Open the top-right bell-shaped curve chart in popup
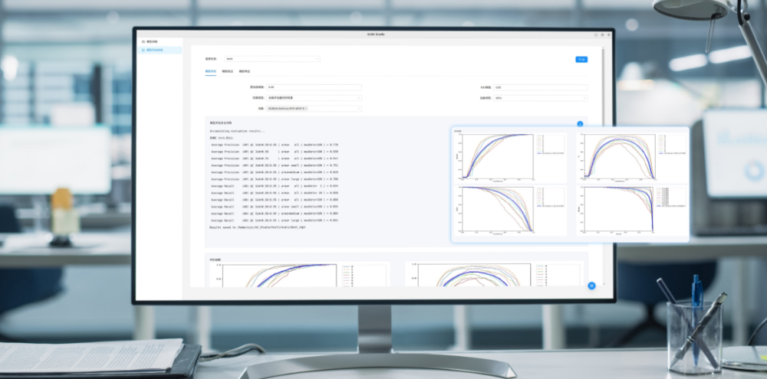767x379 pixels. 631,156
